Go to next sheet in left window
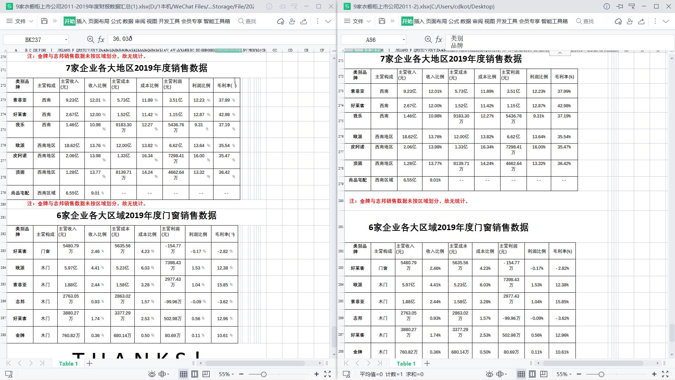 tap(31, 363)
